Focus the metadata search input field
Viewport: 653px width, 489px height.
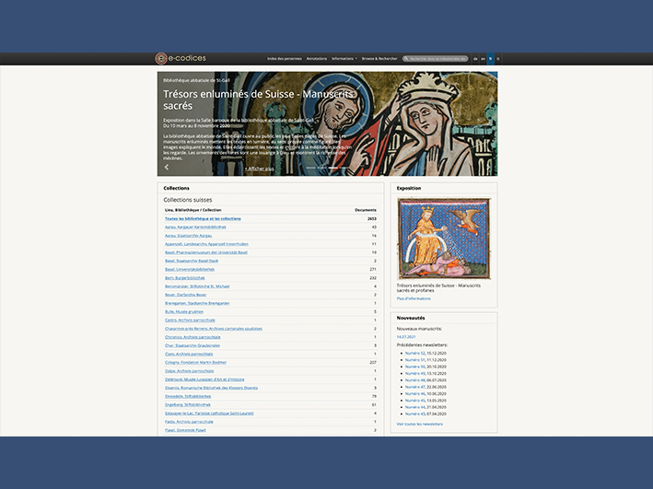436,59
